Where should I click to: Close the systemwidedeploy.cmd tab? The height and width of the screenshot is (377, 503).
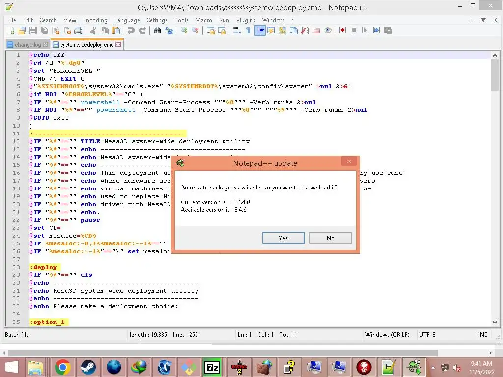[118, 44]
